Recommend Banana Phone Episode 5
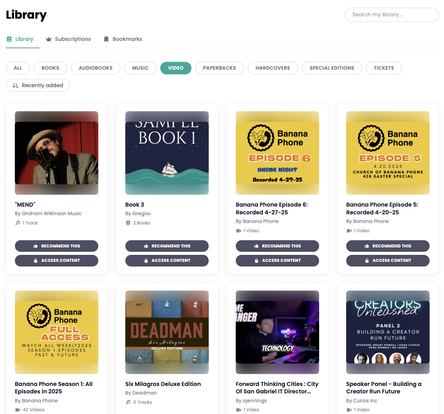This screenshot has width=444, height=414. [x=388, y=246]
